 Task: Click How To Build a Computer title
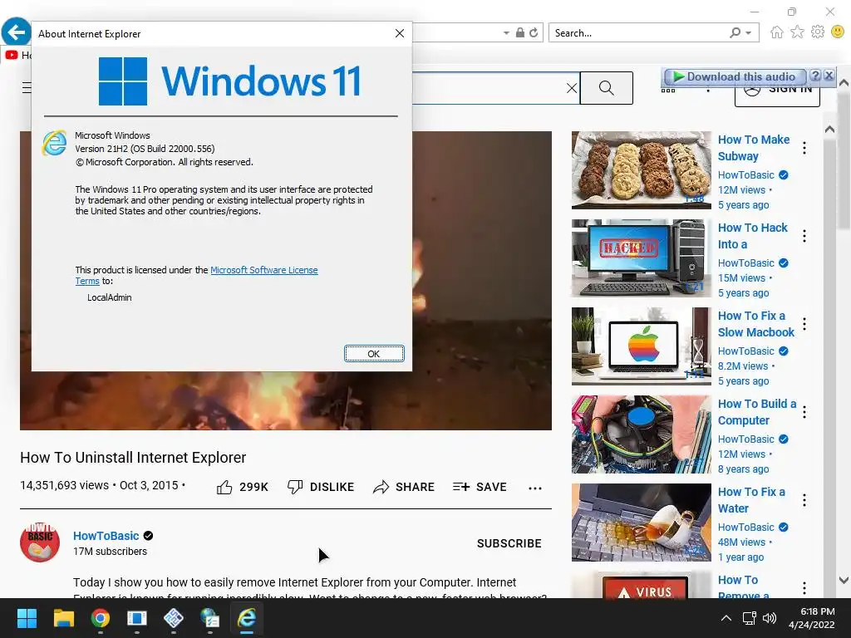point(757,412)
